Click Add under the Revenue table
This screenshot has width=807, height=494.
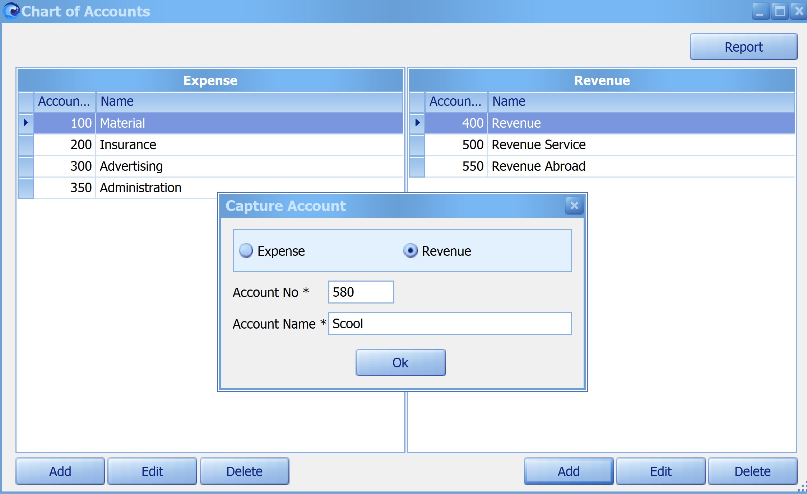click(568, 471)
